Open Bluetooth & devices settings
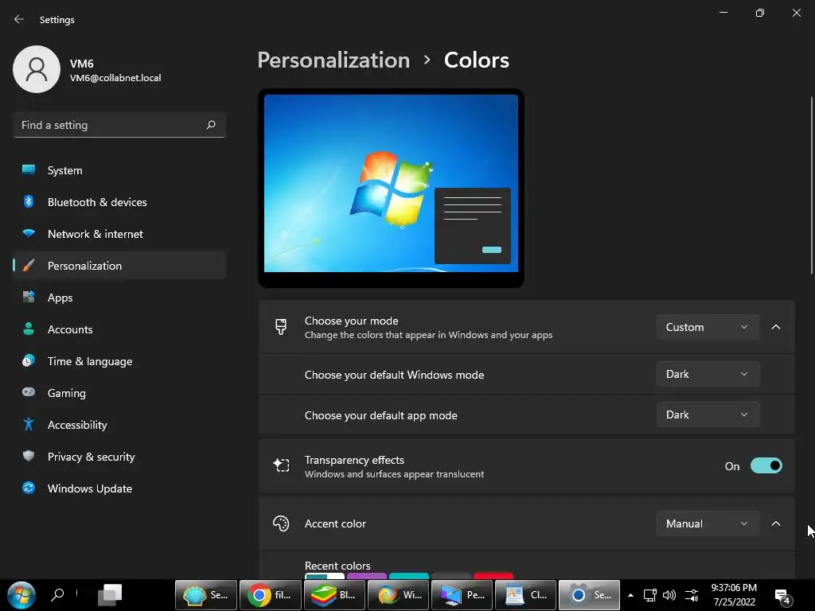Image resolution: width=815 pixels, height=611 pixels. tap(119, 202)
